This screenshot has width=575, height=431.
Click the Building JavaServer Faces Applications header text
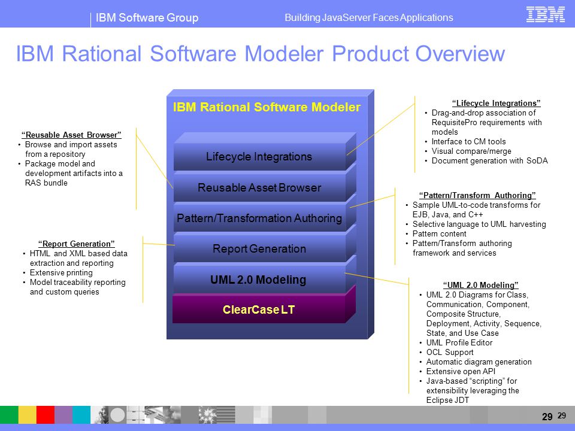[x=368, y=17]
